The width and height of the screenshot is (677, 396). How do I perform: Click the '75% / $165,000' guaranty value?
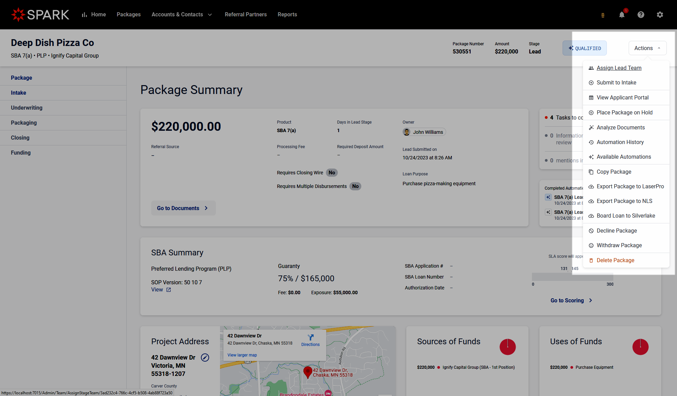click(x=306, y=279)
